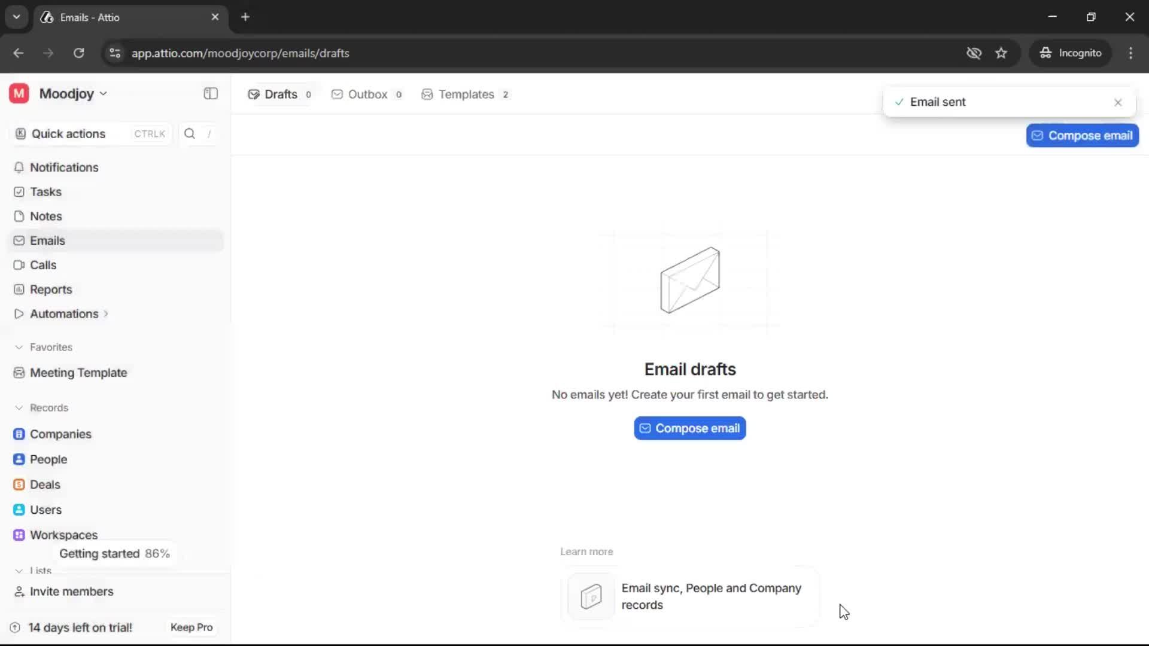Open Tasks from the sidebar
Viewport: 1149px width, 646px height.
coord(45,192)
